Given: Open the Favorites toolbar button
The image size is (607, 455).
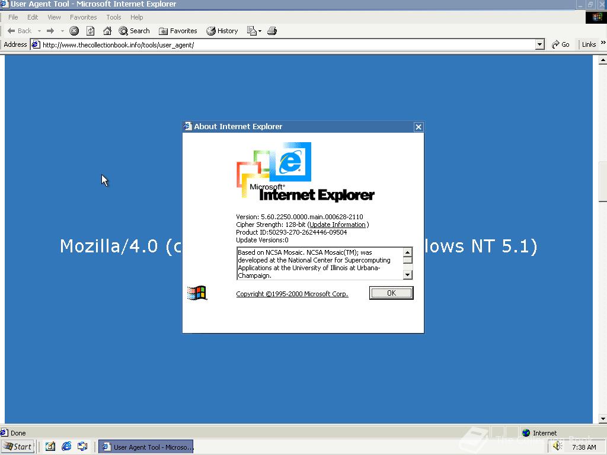Looking at the screenshot, I should click(178, 31).
